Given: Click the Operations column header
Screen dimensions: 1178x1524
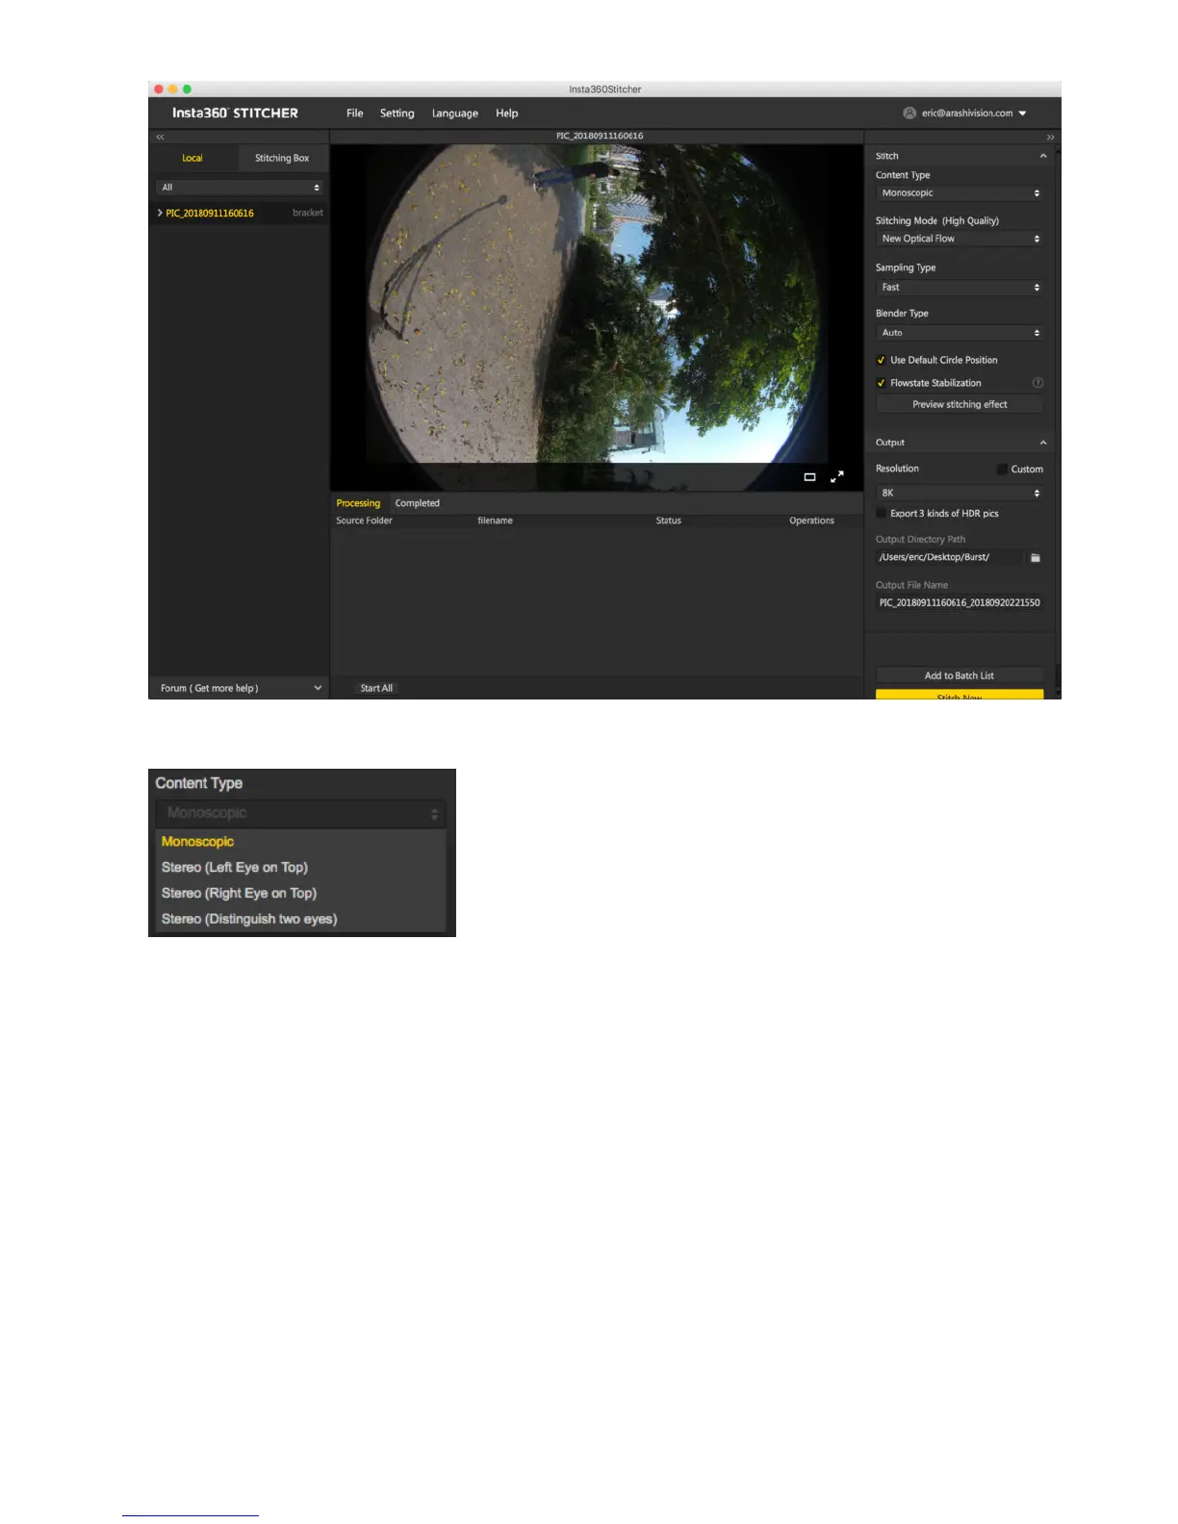Looking at the screenshot, I should (811, 521).
